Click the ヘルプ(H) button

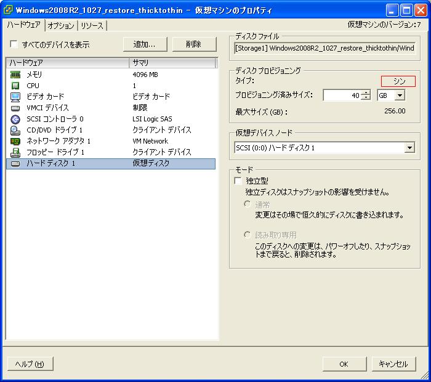tap(30, 364)
